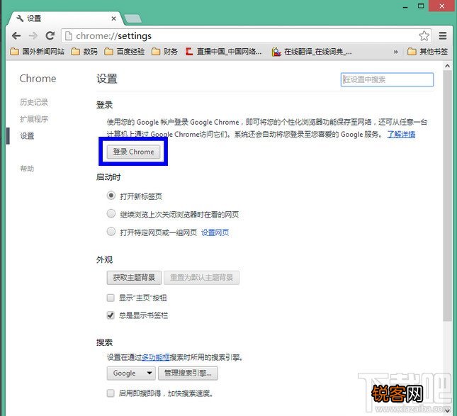
Task: Click the vertical scrollbar thumb
Action: point(447,196)
